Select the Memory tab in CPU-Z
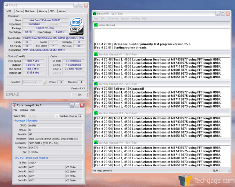Viewport: 235px width, 187px height. click(x=43, y=11)
